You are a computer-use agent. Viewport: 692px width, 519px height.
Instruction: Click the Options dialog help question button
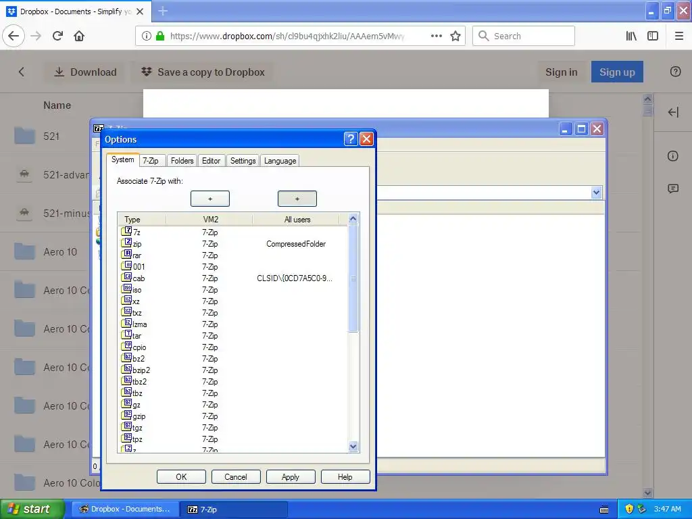coord(351,139)
